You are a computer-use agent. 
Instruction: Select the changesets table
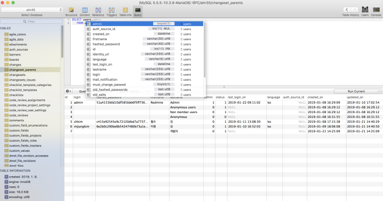pos(17,75)
